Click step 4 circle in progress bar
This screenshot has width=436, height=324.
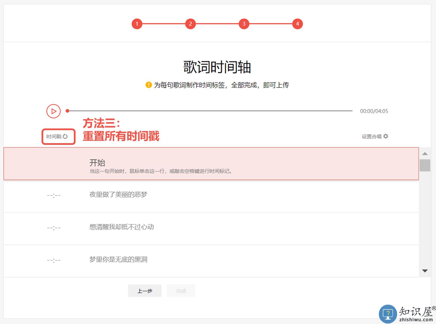(x=297, y=24)
